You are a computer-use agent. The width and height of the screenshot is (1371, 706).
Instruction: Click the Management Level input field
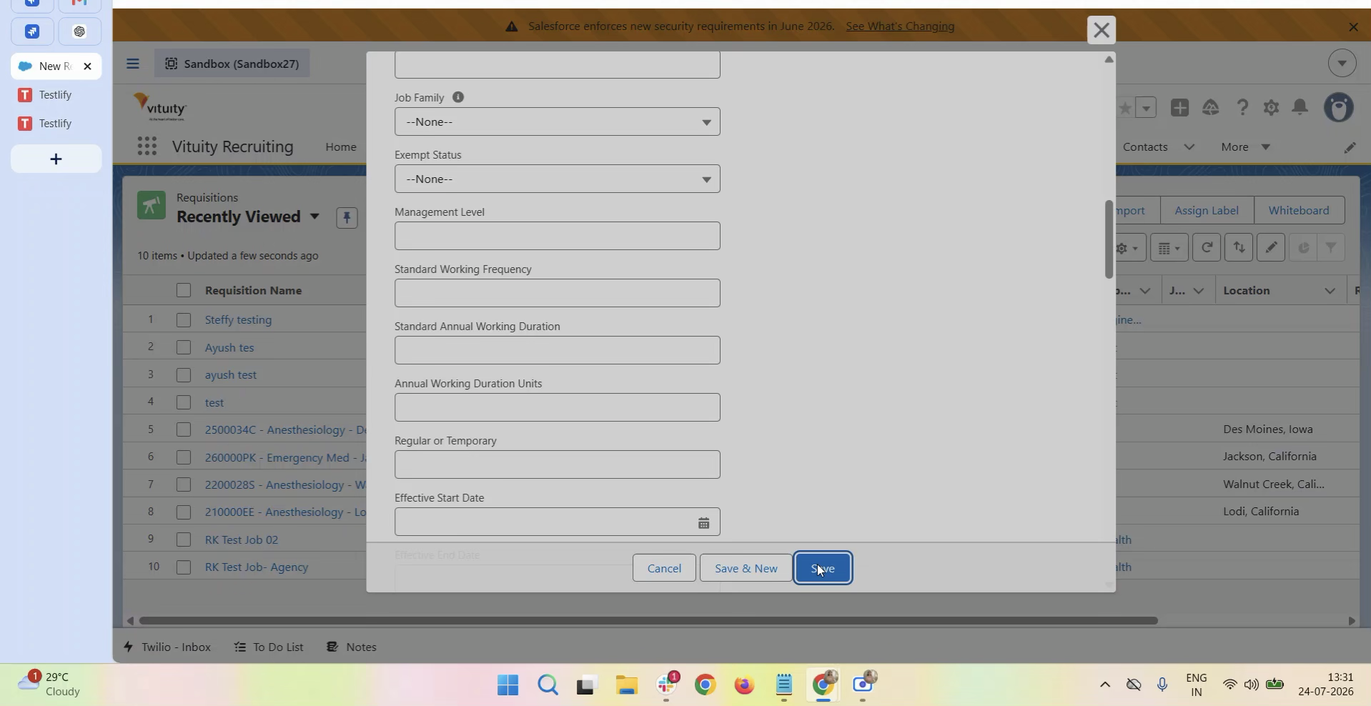(557, 236)
